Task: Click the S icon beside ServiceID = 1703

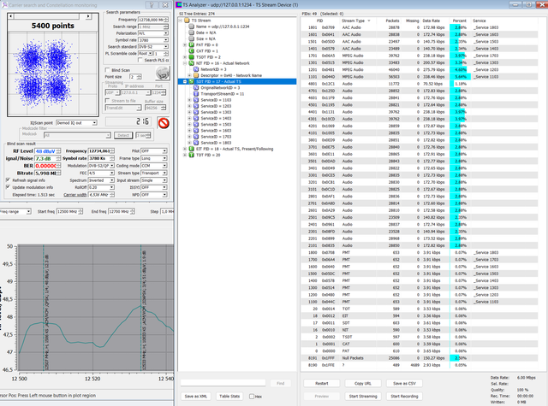Action: pyautogui.click(x=196, y=137)
